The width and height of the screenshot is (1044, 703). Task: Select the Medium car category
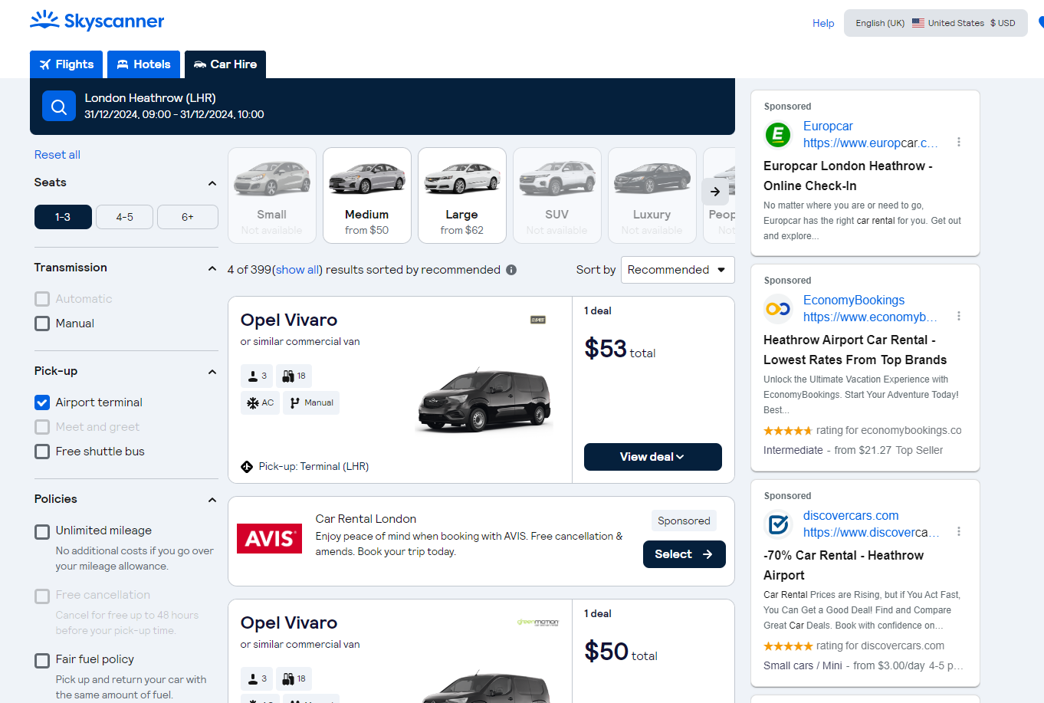point(367,195)
